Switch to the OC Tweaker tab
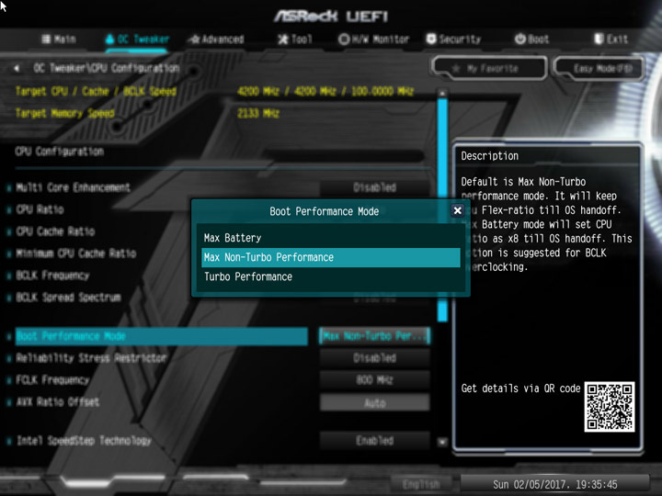 137,39
